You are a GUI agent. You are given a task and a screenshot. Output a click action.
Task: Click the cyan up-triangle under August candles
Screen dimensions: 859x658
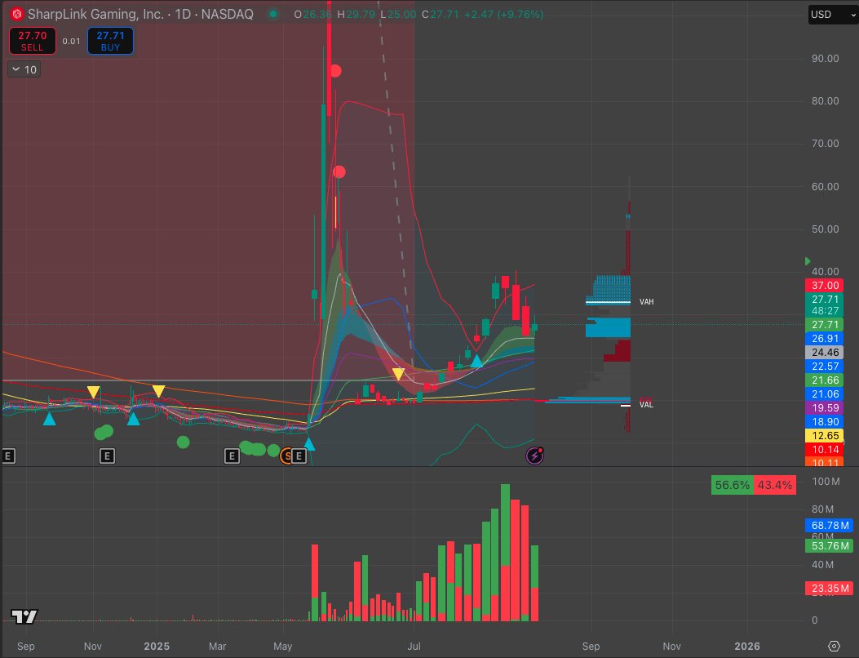476,361
